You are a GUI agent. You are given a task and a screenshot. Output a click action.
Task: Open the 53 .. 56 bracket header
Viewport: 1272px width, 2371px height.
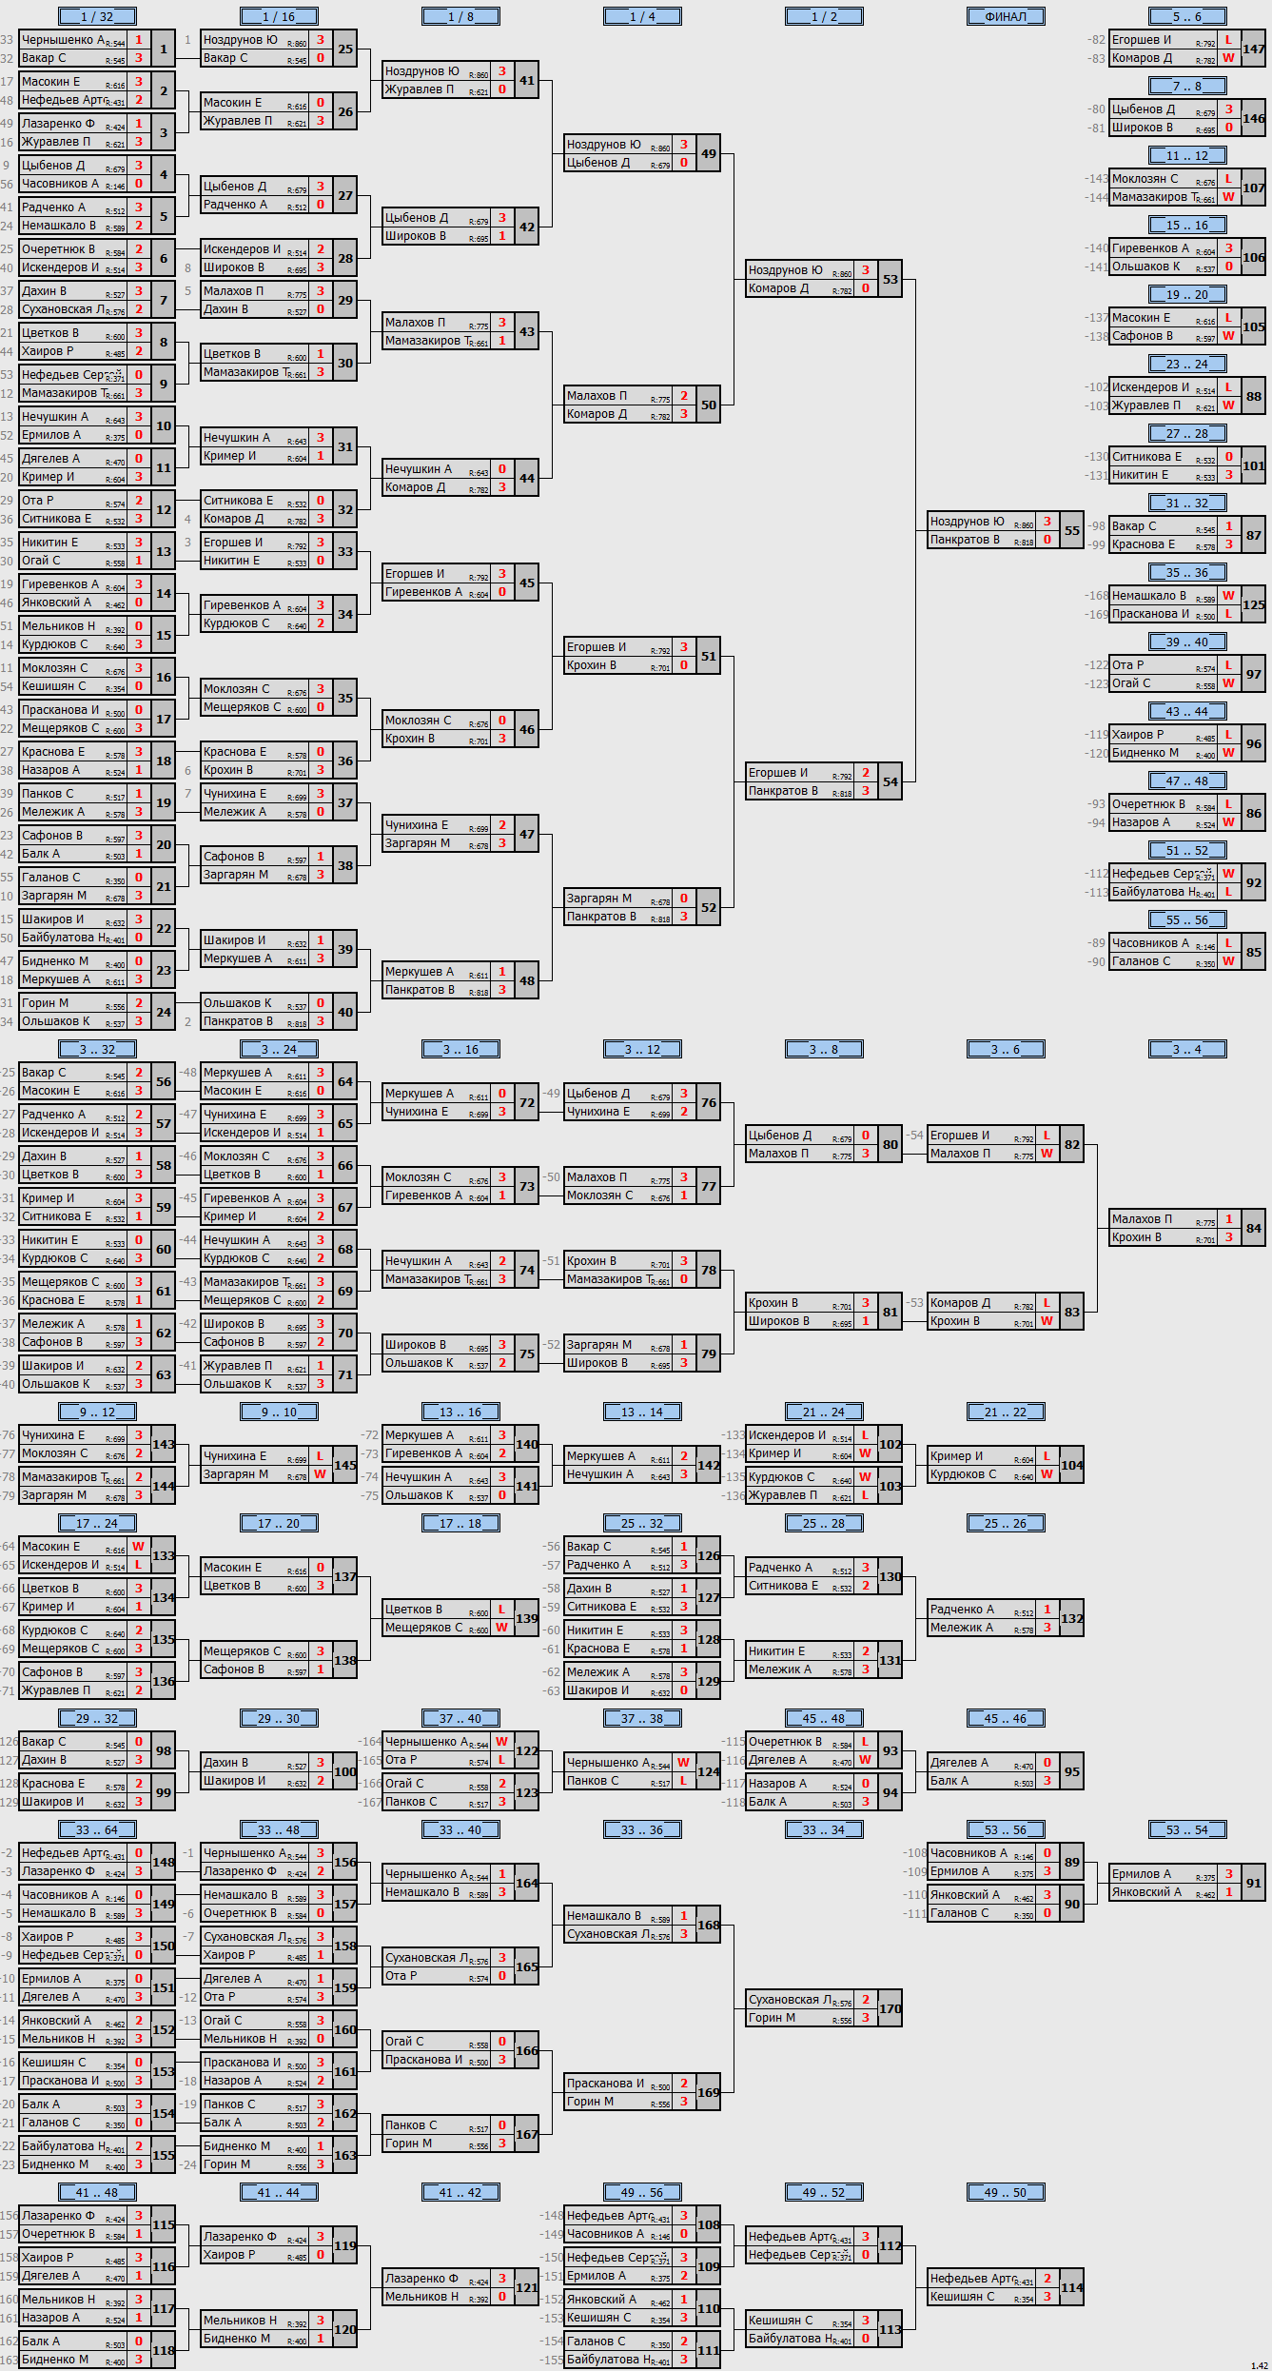1006,1829
